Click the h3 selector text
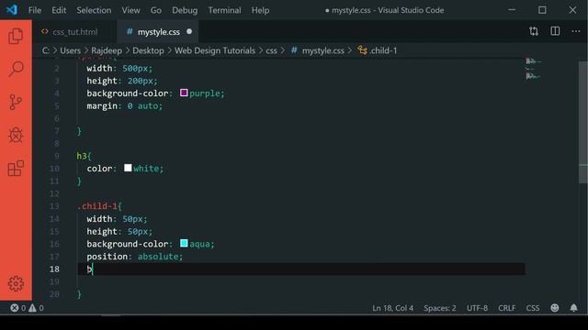This screenshot has width=588, height=330. (x=82, y=156)
